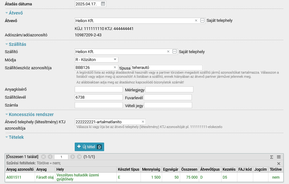Sort by Törölve column header

pos(276,169)
